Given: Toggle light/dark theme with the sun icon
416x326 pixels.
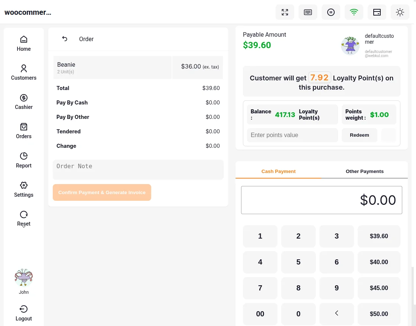Looking at the screenshot, I should point(400,12).
